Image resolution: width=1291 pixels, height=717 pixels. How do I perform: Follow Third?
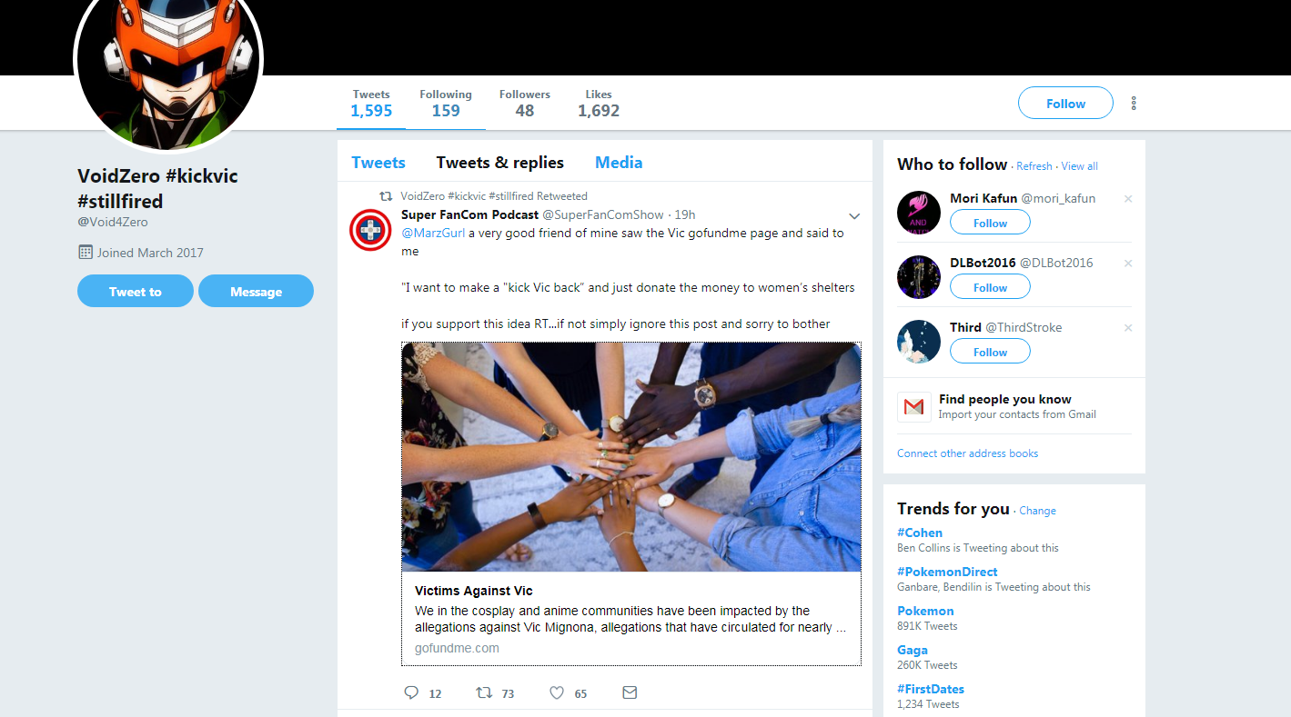pos(990,352)
